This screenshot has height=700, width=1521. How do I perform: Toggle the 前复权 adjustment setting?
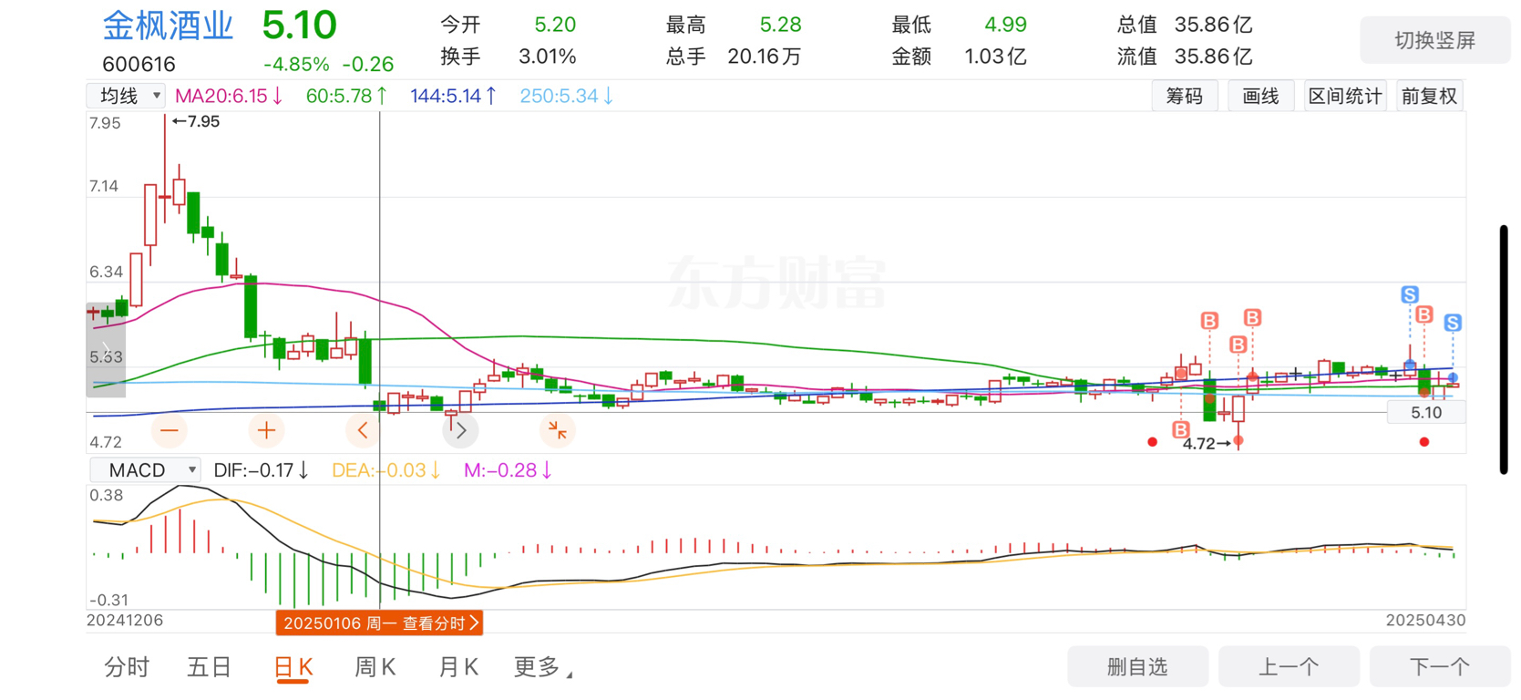click(x=1429, y=96)
